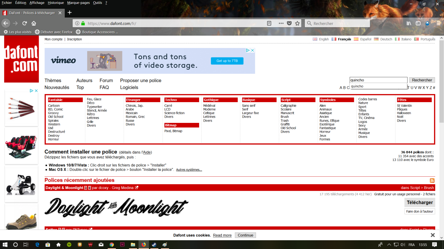
Task: Click the green padlock security icon
Action: (x=83, y=23)
